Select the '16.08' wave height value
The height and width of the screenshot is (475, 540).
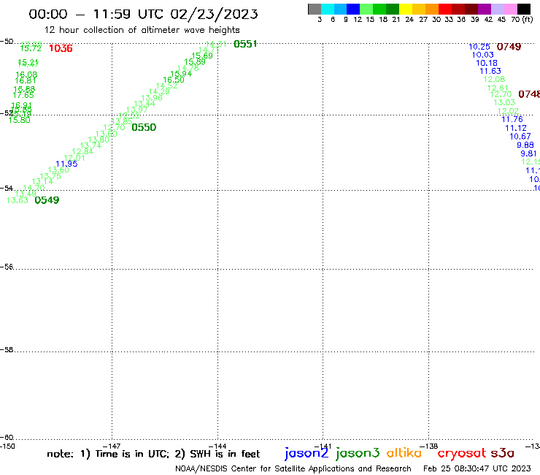pyautogui.click(x=26, y=75)
